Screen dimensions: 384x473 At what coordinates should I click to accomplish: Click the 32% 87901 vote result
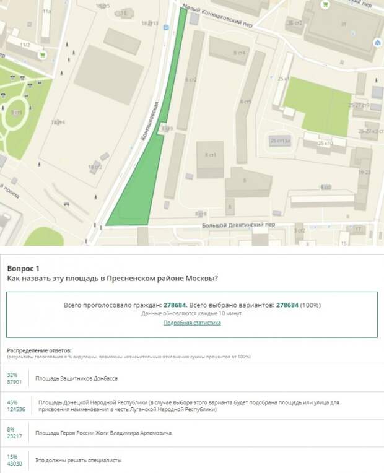coord(14,378)
